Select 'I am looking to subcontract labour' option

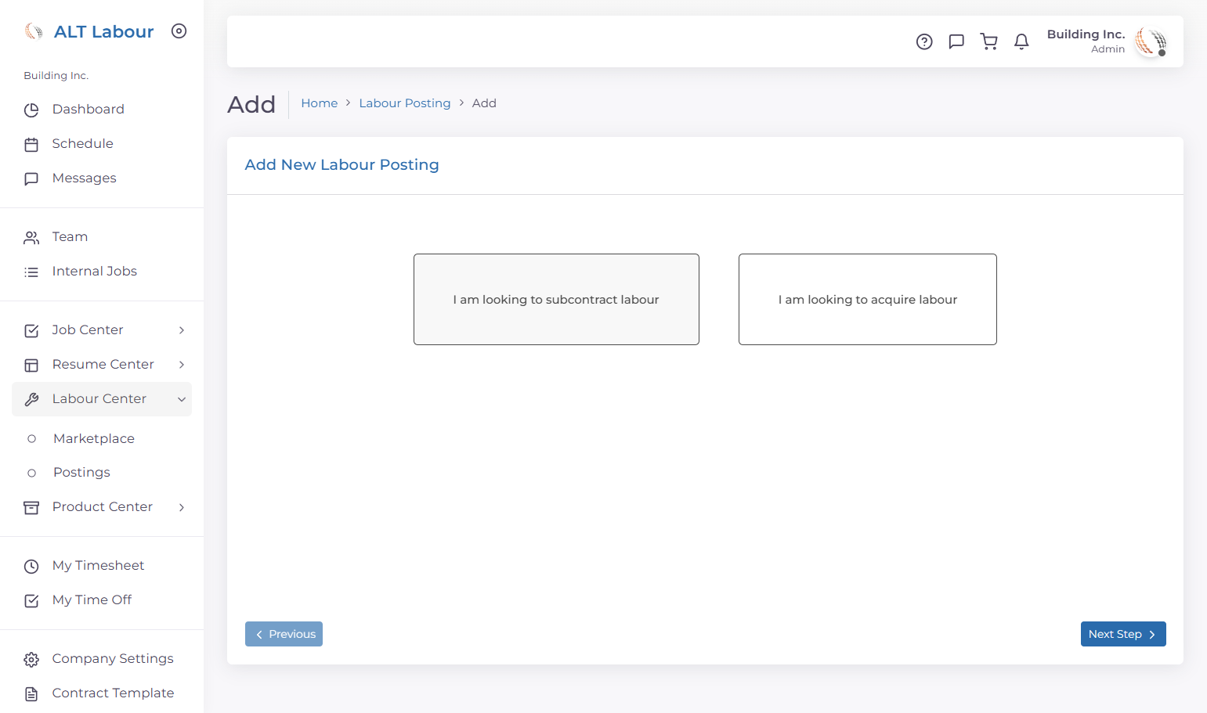[556, 299]
